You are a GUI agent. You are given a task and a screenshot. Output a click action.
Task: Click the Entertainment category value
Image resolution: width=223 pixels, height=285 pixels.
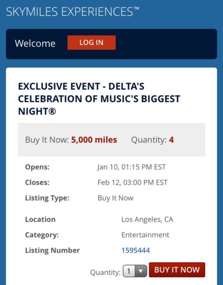[145, 235]
